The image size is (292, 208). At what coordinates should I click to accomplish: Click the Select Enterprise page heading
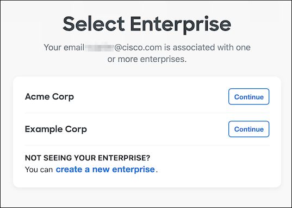click(x=147, y=24)
